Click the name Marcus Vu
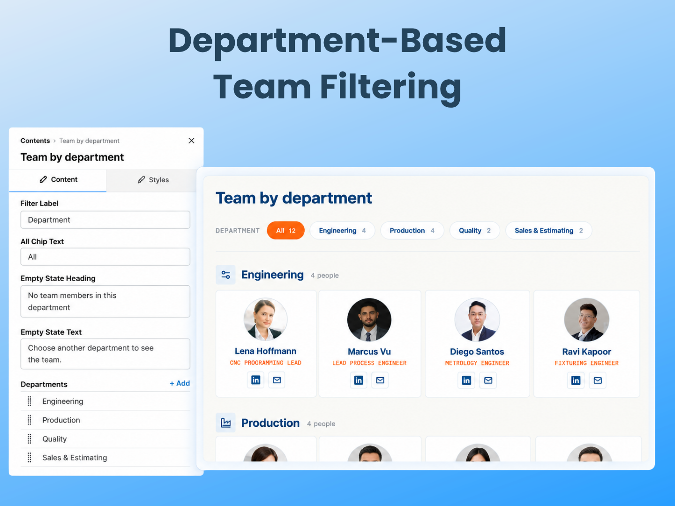Viewport: 675px width, 506px height. coord(369,352)
